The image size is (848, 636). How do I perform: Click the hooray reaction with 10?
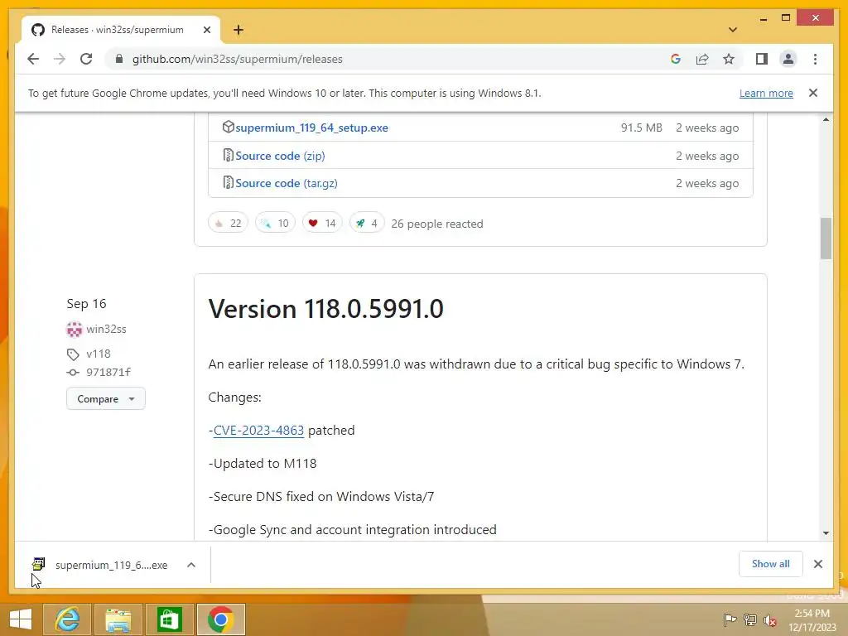coord(275,223)
